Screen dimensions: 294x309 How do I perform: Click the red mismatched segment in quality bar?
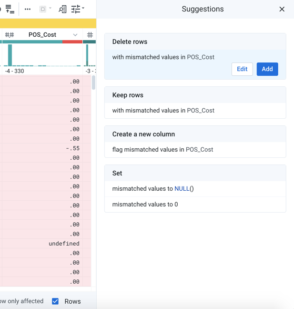(72, 42)
